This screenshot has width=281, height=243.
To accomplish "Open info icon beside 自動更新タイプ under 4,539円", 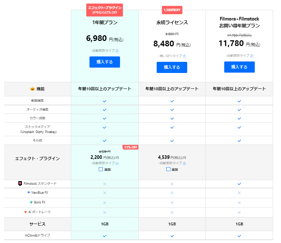I will point(184,163).
